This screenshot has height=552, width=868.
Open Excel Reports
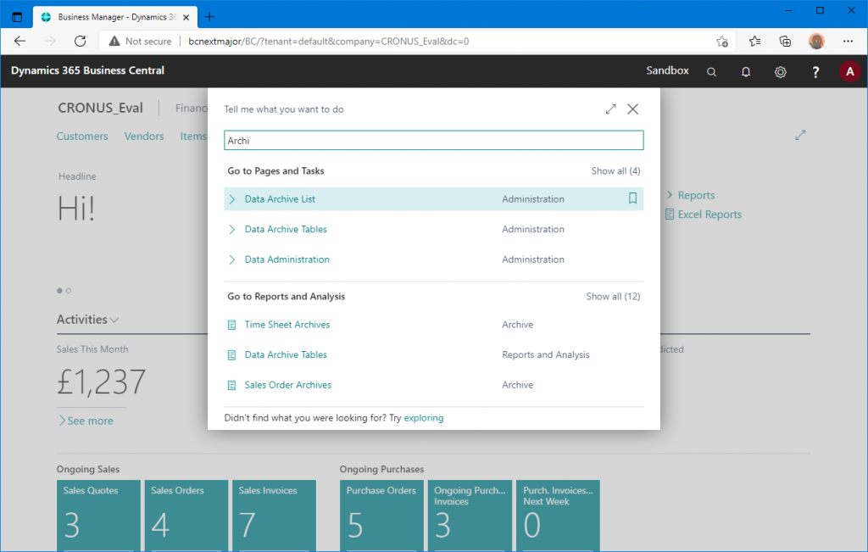click(x=709, y=215)
